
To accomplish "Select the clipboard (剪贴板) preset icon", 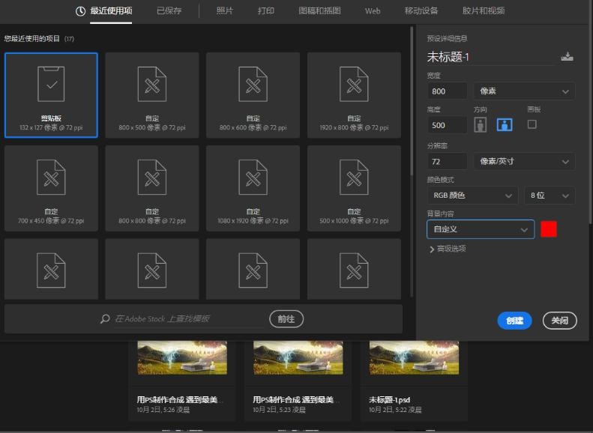I will click(51, 84).
